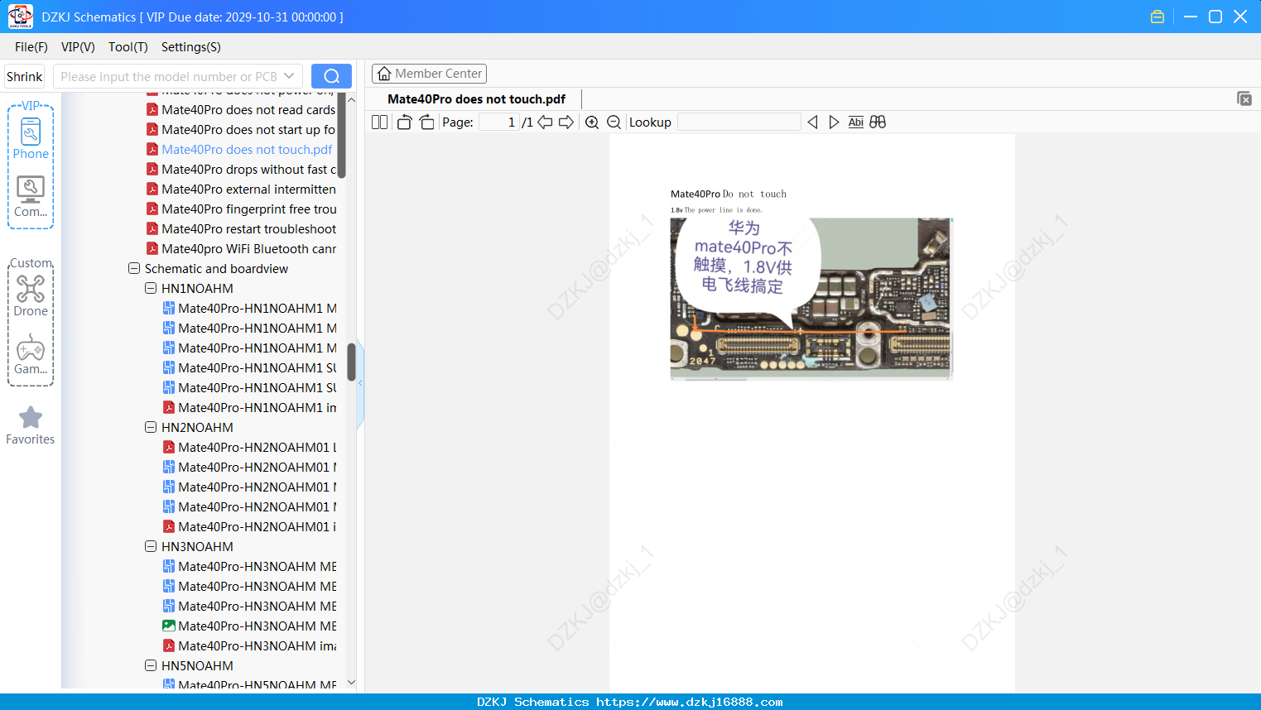Open Mate40Pro-HN2NOAHM01 i PDF file
This screenshot has width=1261, height=710.
249,527
